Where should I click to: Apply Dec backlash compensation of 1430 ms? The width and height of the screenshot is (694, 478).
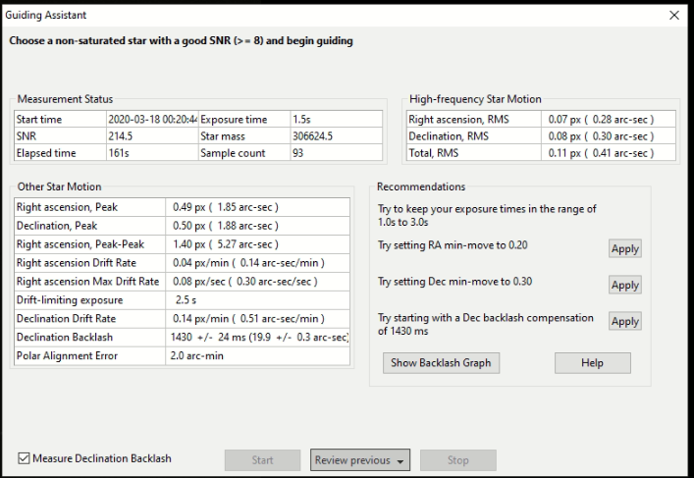click(624, 321)
